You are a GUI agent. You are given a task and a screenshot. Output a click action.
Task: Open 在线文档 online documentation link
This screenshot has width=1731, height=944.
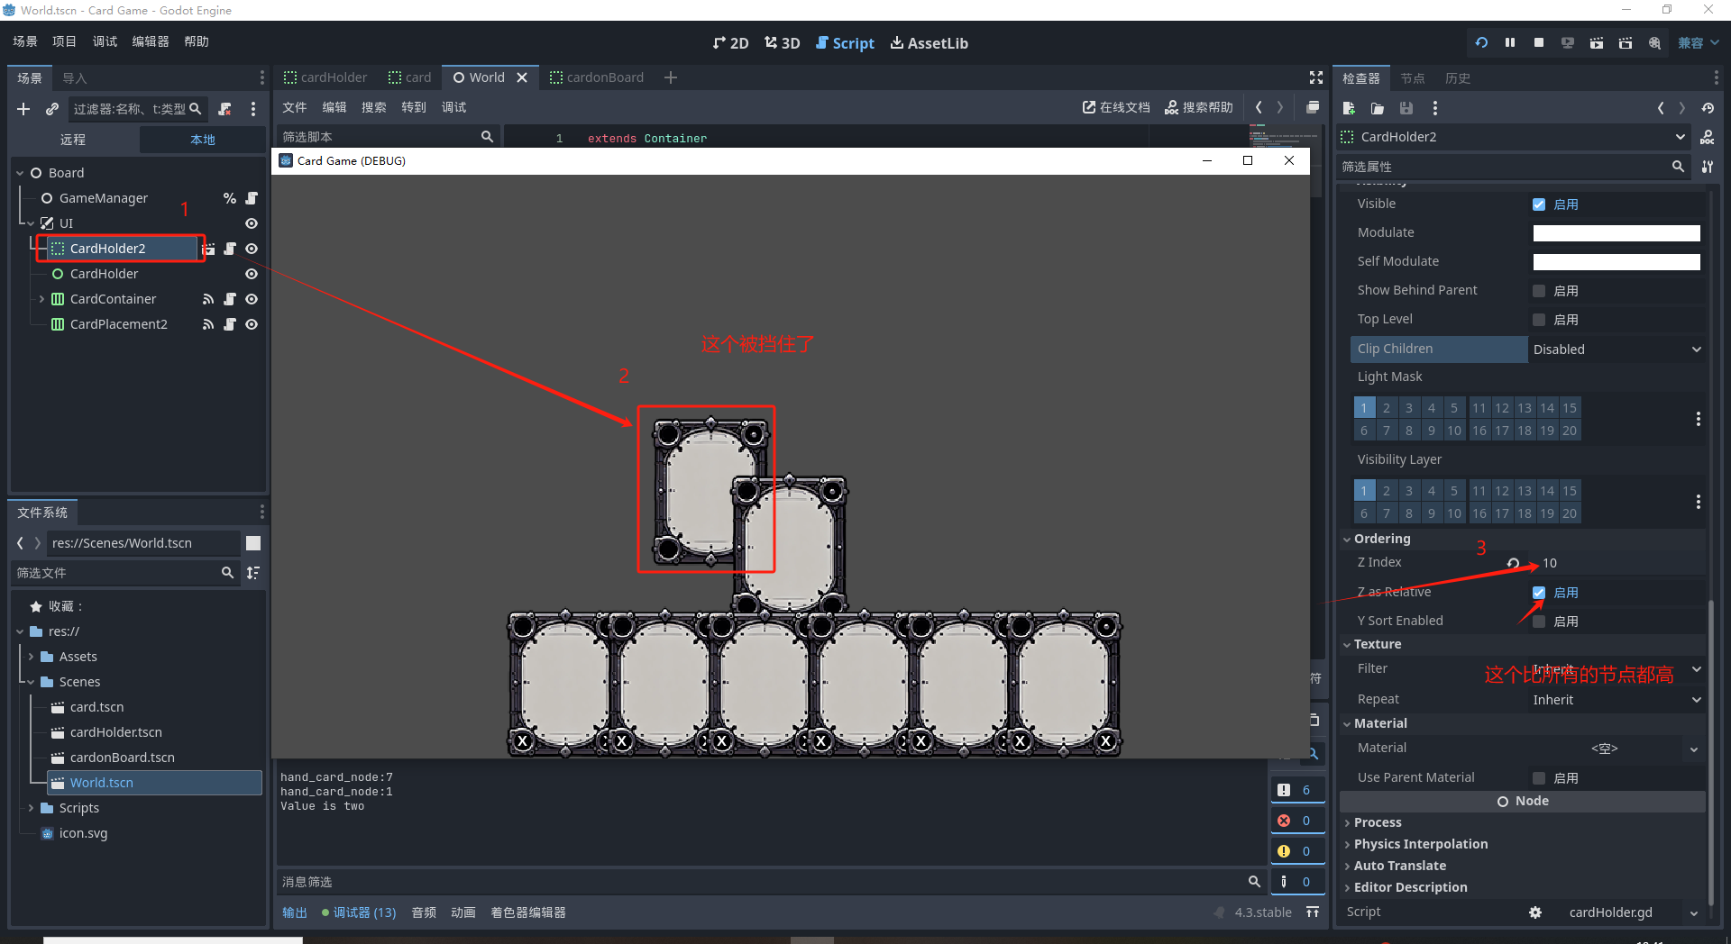pyautogui.click(x=1116, y=107)
